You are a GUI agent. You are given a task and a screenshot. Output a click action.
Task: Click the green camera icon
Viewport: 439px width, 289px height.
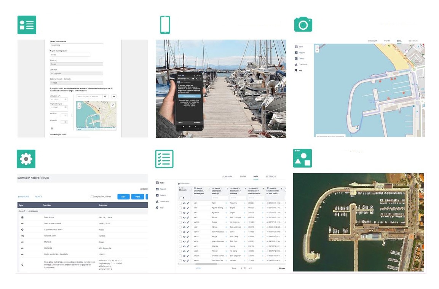click(303, 25)
